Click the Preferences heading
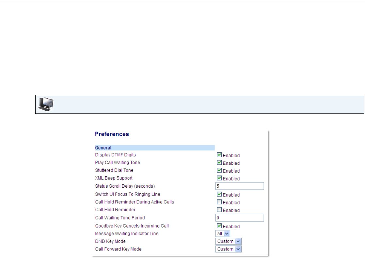This screenshot has height=258, width=365. click(112, 134)
